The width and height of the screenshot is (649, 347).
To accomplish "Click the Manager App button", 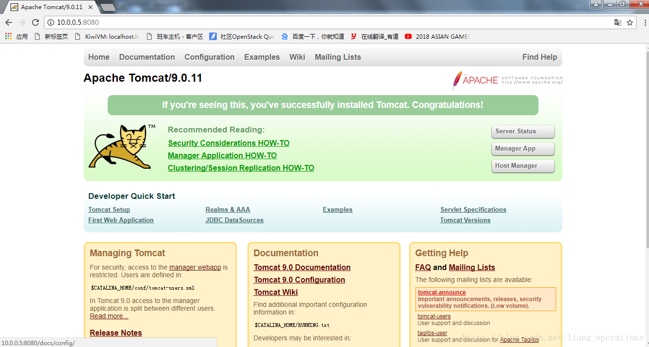I will click(x=523, y=149).
